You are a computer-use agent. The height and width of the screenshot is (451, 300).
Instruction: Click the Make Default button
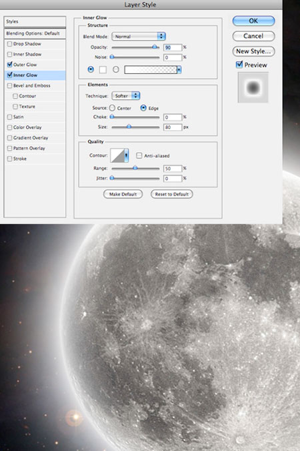[x=123, y=194]
